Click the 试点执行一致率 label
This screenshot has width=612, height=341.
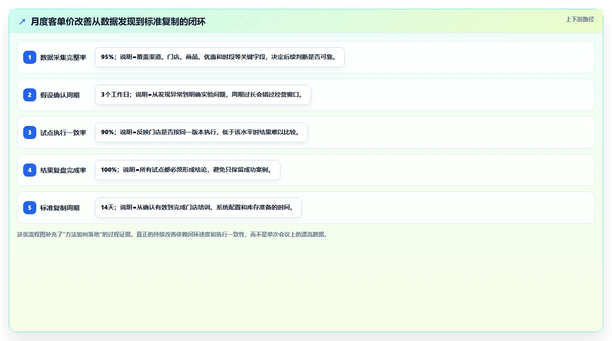click(x=63, y=132)
